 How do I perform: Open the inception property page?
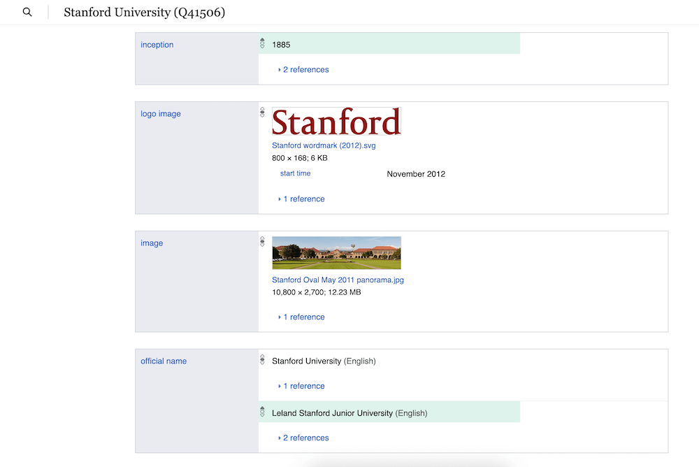(157, 44)
